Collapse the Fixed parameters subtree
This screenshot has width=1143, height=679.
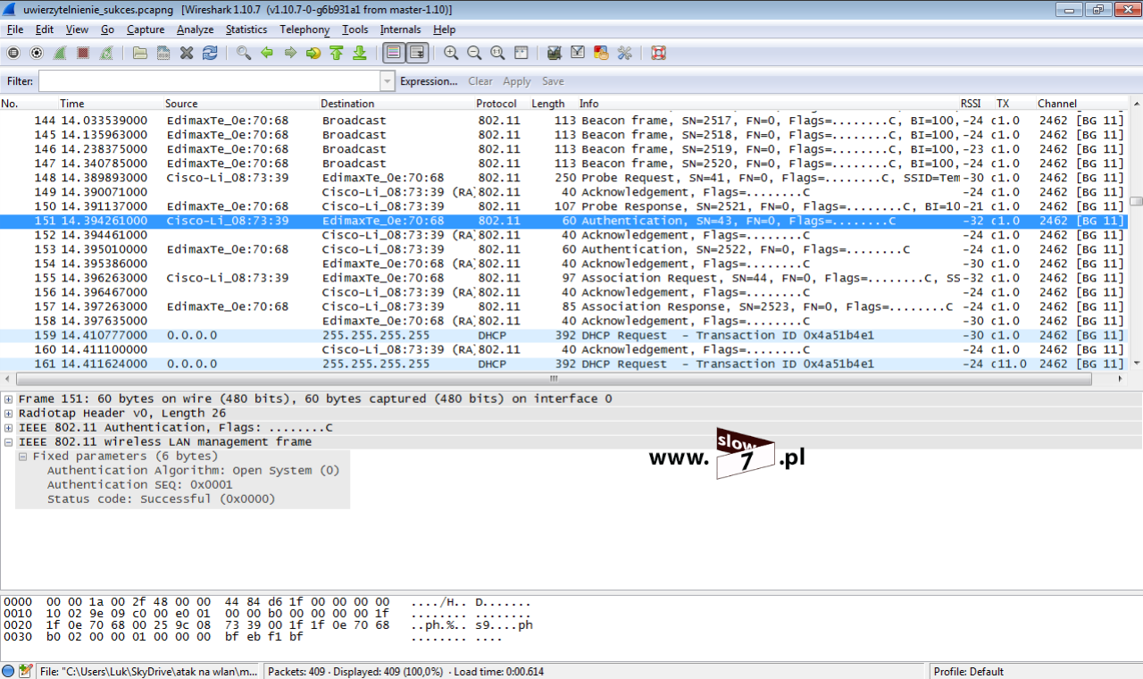point(23,457)
